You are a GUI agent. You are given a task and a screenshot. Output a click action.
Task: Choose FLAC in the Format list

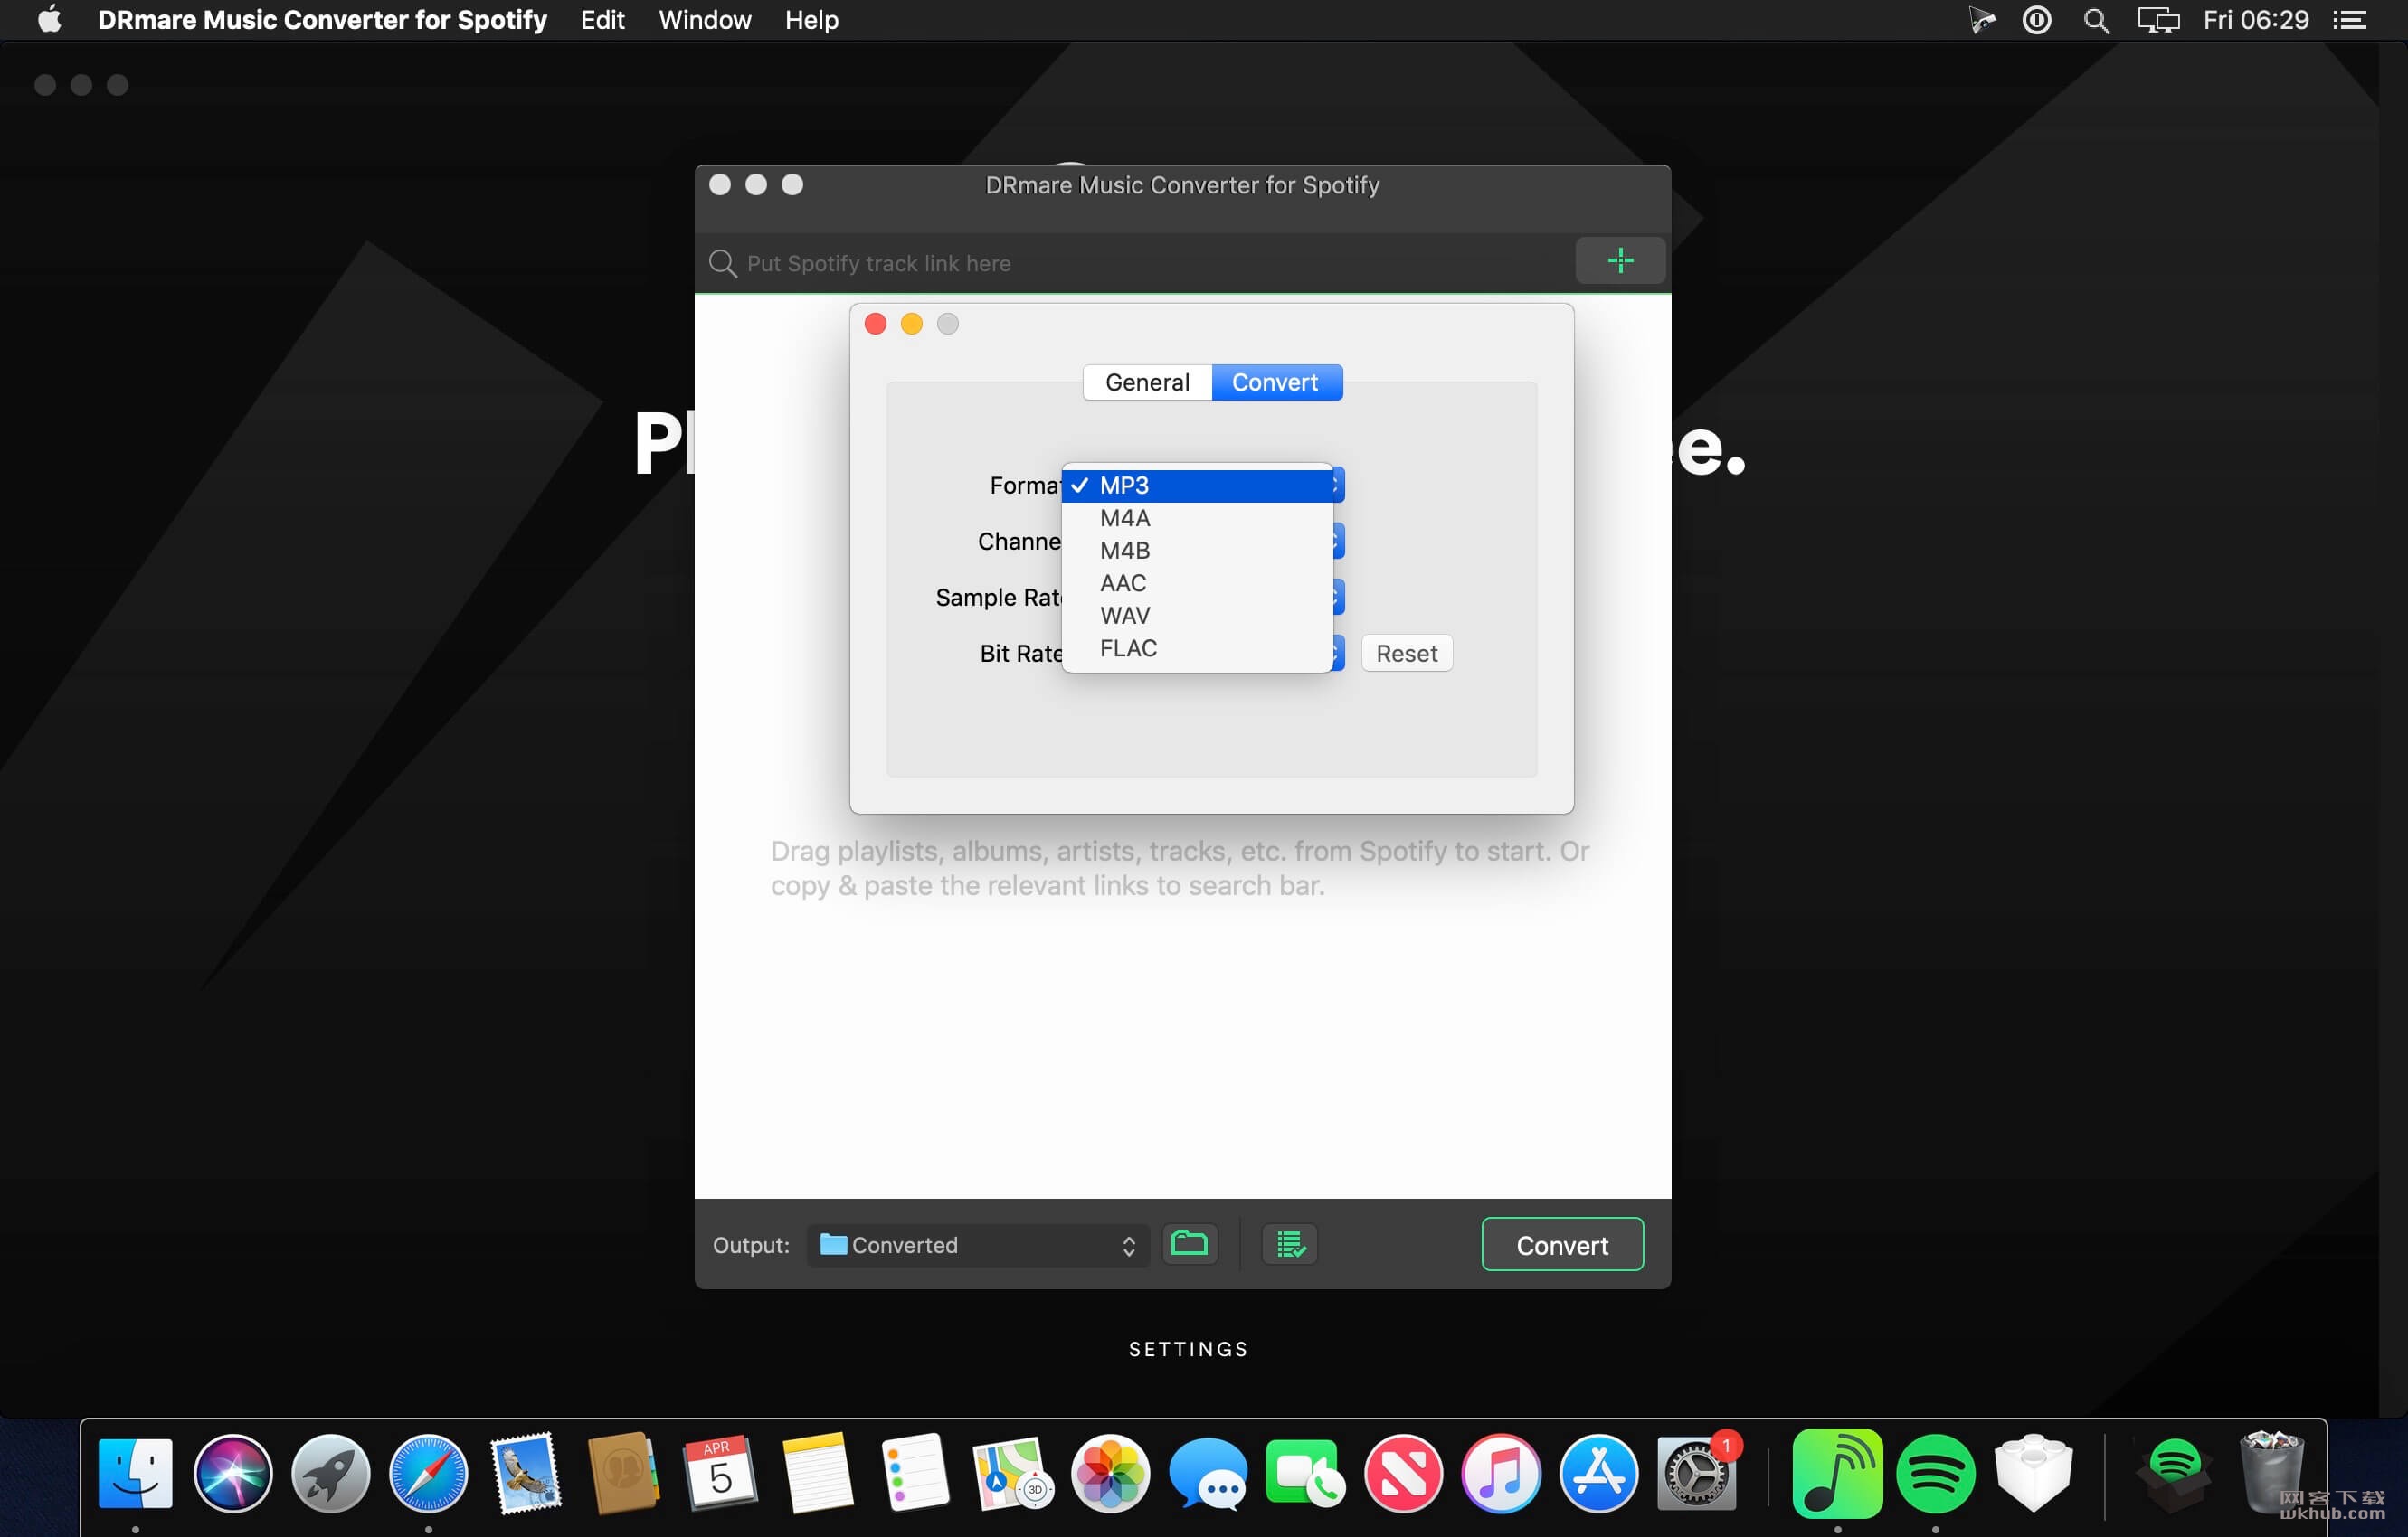1197,648
